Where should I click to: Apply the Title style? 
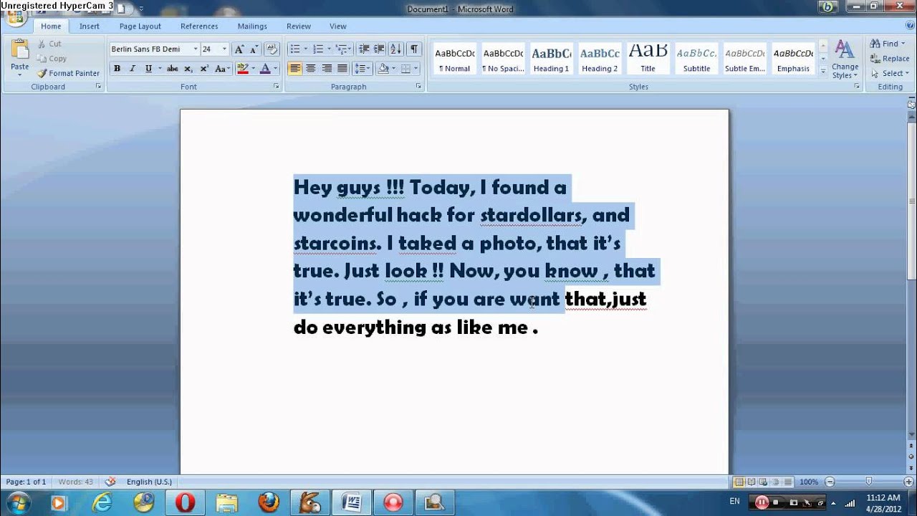point(648,59)
